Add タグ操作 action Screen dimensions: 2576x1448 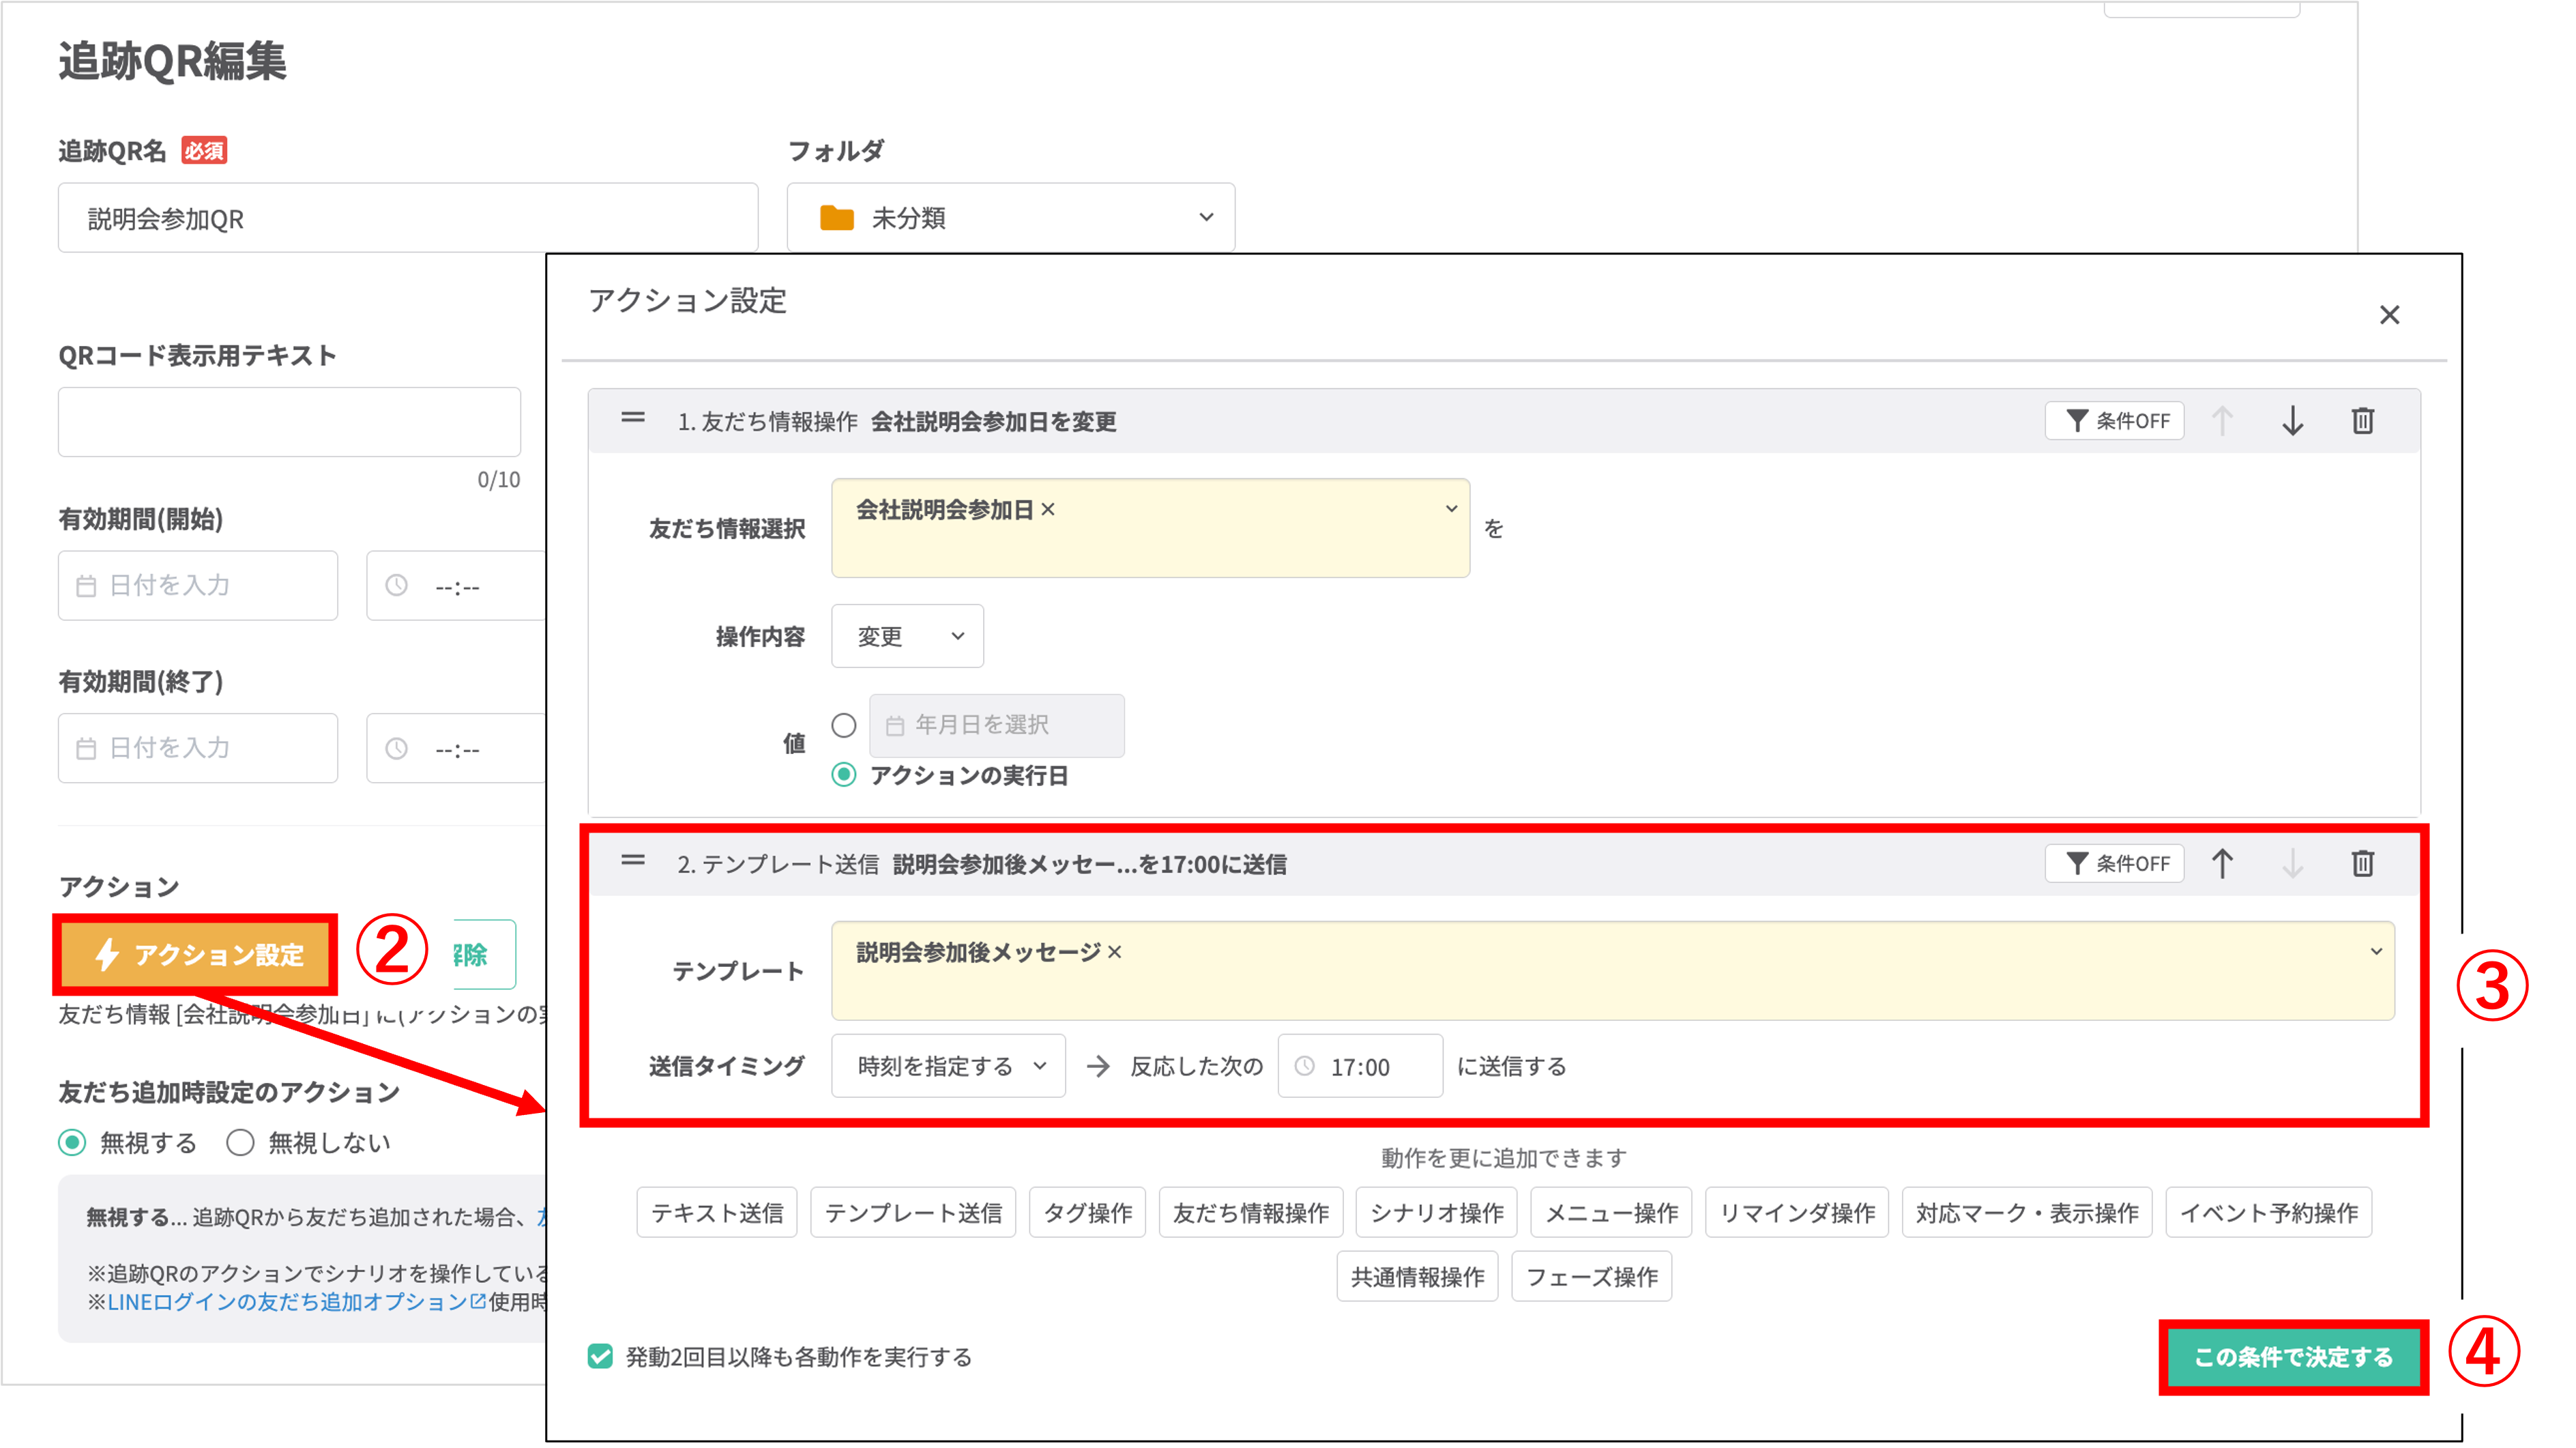(1087, 1213)
